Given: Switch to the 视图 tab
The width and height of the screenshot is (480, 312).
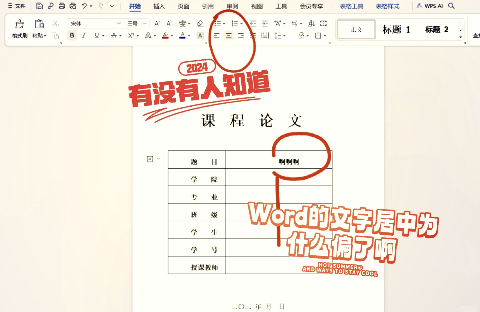Looking at the screenshot, I should pos(257,6).
